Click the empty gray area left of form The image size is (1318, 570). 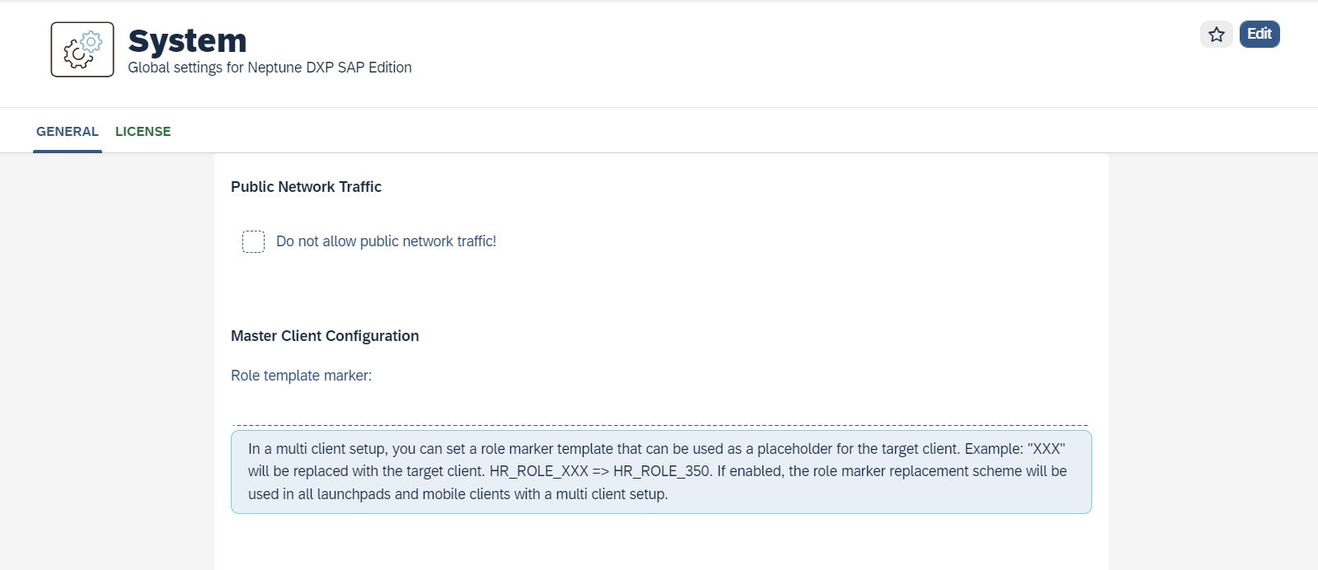click(107, 362)
